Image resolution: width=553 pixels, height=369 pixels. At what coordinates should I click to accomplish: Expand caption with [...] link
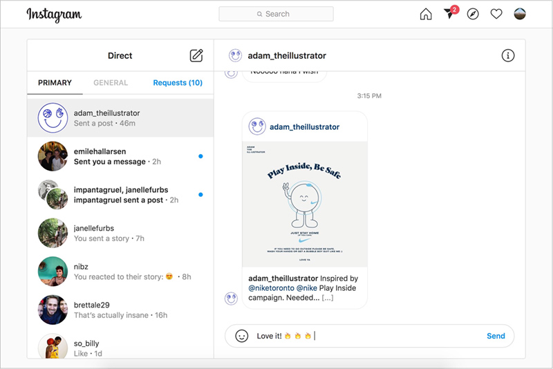(x=328, y=298)
